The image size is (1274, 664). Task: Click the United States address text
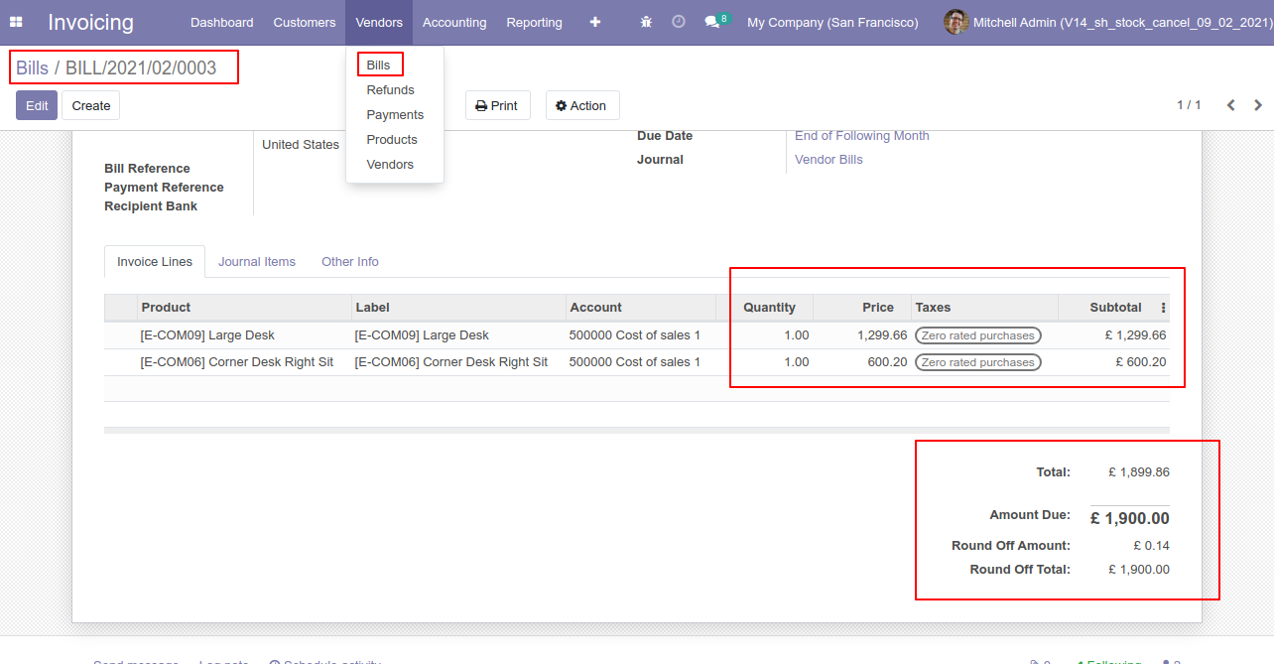301,145
